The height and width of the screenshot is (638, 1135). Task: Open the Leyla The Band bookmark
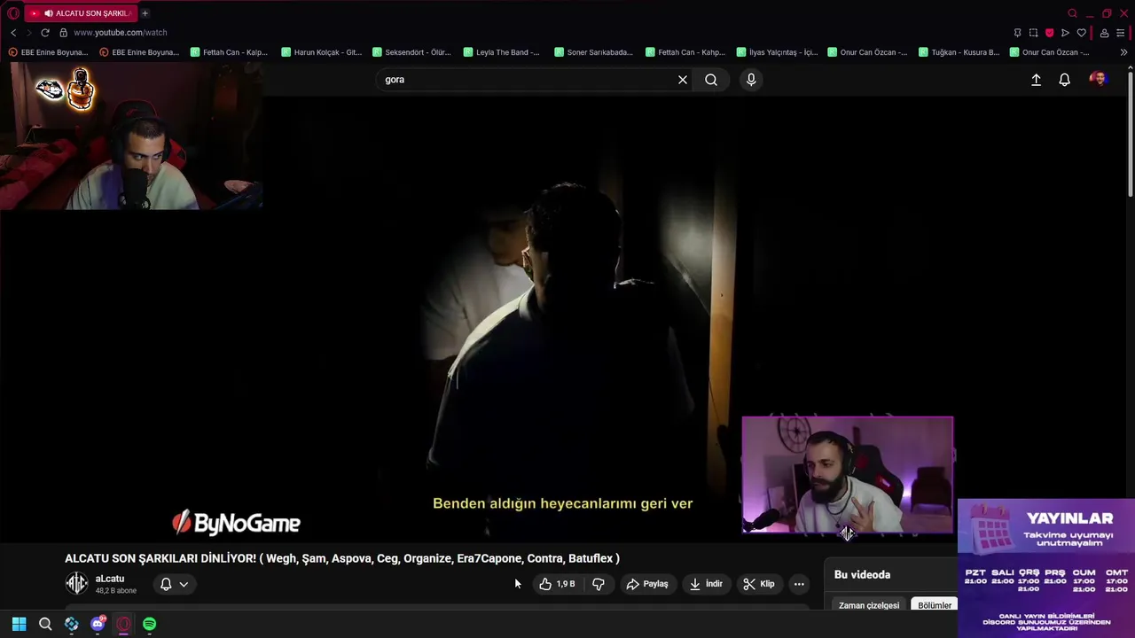(x=503, y=52)
